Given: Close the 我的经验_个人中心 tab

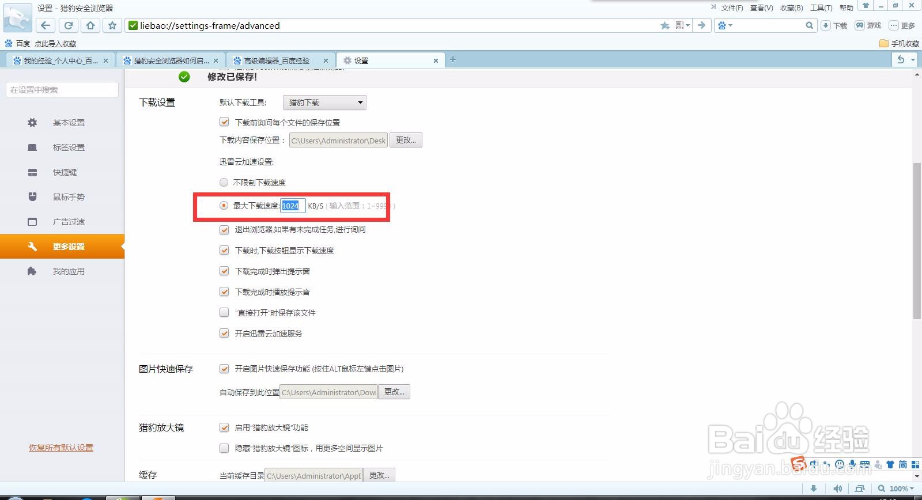Looking at the screenshot, I should [105, 60].
